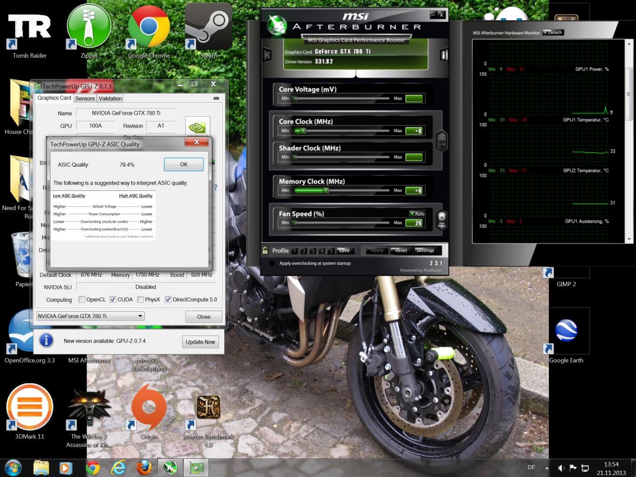636x477 pixels.
Task: Open Windows Start menu orb
Action: pos(13,468)
